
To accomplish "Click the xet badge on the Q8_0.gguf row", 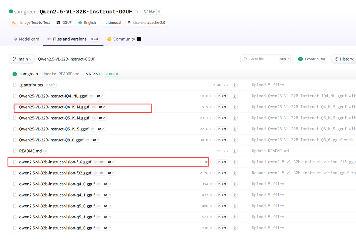I will tap(222, 140).
